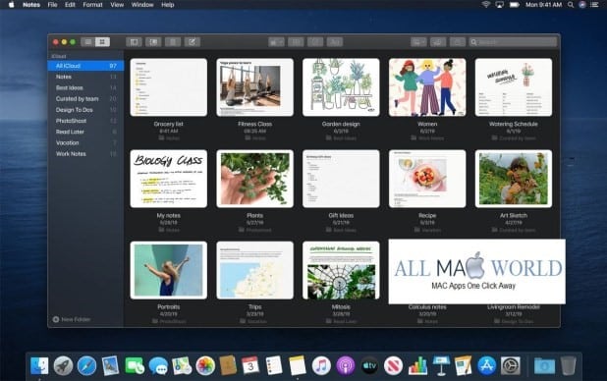Screen dimensions: 607x381
Task: Open the Grocery list note thumbnail
Action: (x=168, y=87)
